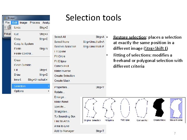Select the Clear menu entry

[31, 60]
